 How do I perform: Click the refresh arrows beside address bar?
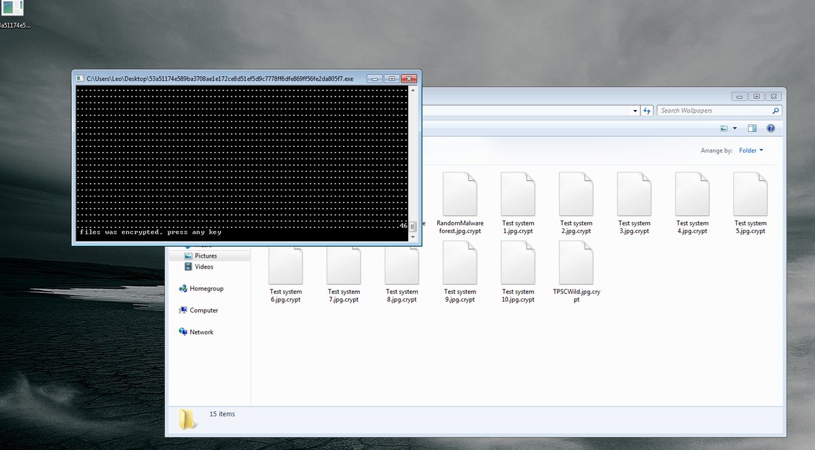coord(648,111)
